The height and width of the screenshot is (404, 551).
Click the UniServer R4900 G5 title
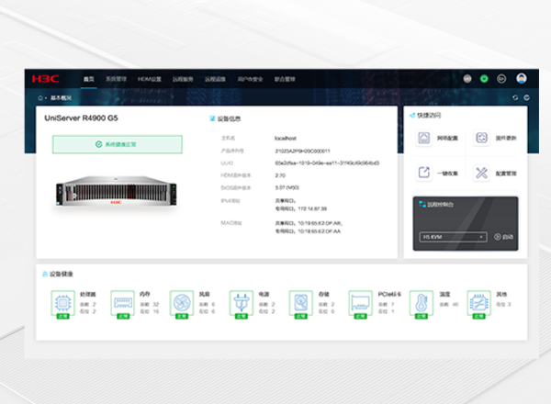pos(81,118)
